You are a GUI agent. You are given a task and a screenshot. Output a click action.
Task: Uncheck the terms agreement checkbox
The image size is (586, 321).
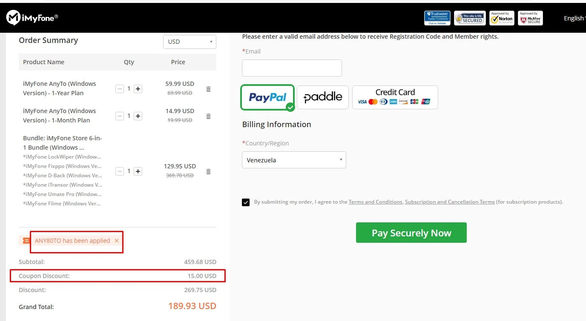[246, 202]
